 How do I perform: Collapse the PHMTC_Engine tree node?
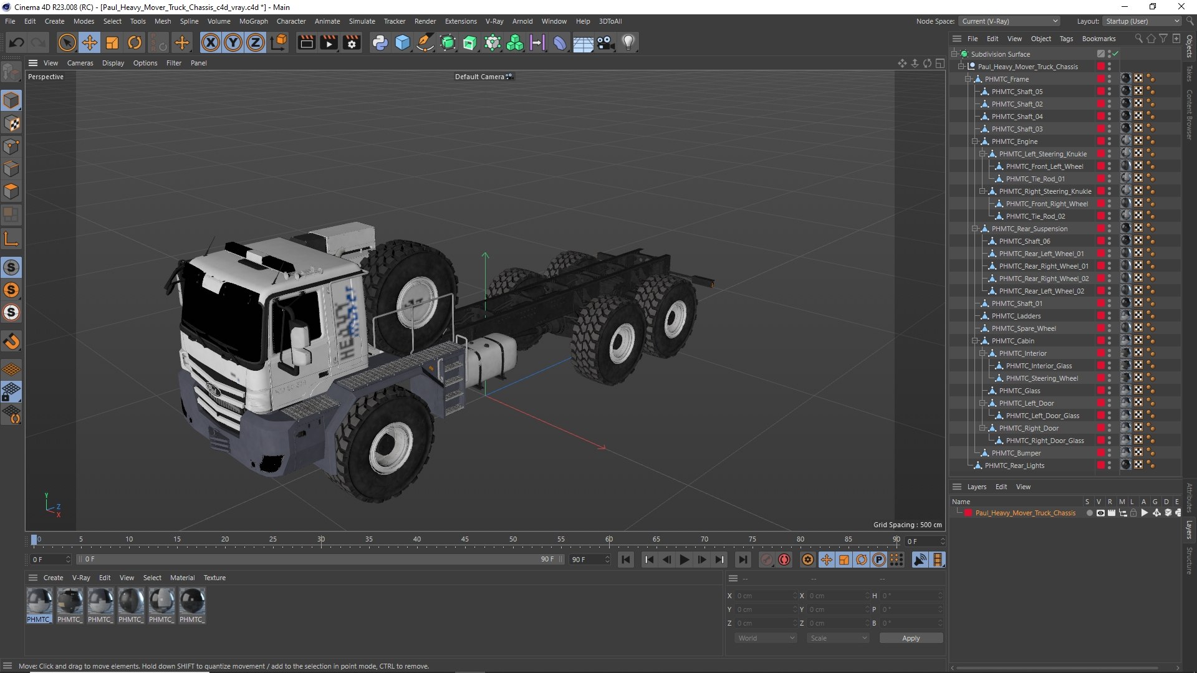tap(974, 141)
